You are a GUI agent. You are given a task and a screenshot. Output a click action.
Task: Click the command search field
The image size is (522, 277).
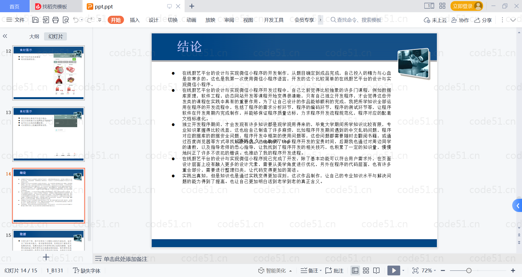(x=356, y=20)
